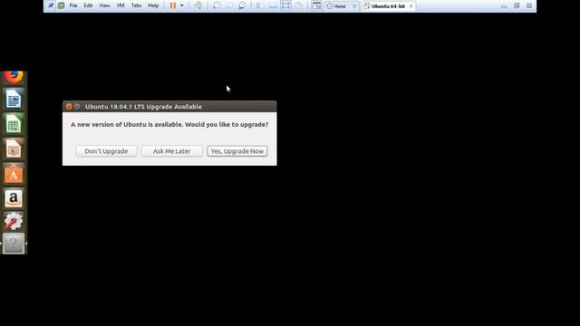This screenshot has width=580, height=326.
Task: Expand the power options dropdown arrow beside pause
Action: point(181,5)
